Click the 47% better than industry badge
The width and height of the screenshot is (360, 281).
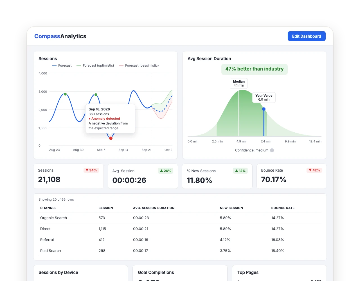[x=255, y=69]
